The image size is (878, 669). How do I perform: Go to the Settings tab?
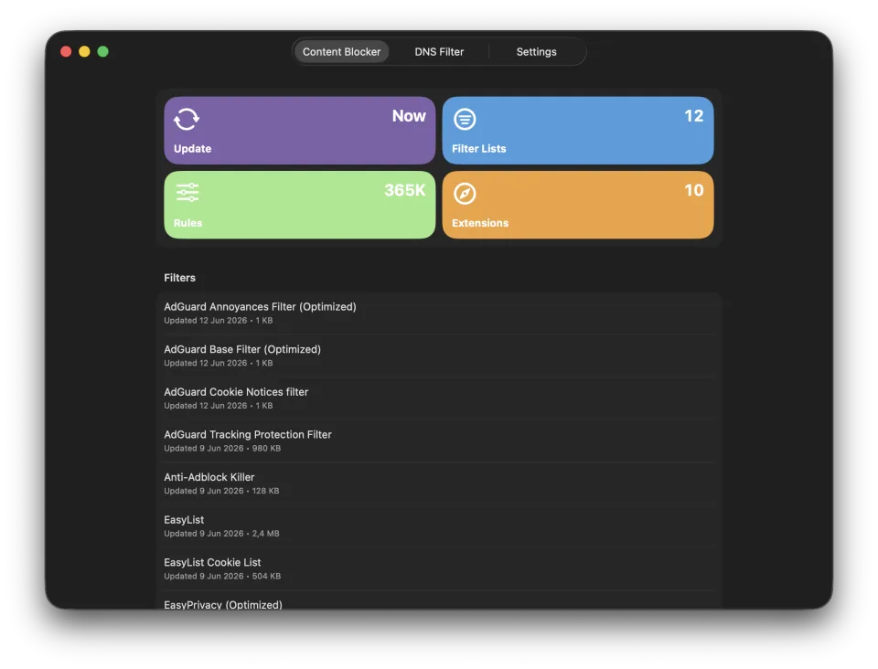point(537,52)
